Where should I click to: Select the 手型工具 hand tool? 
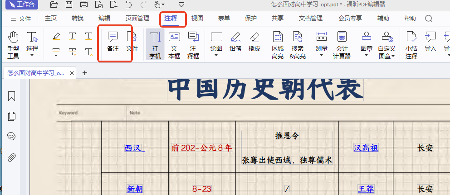coord(14,45)
